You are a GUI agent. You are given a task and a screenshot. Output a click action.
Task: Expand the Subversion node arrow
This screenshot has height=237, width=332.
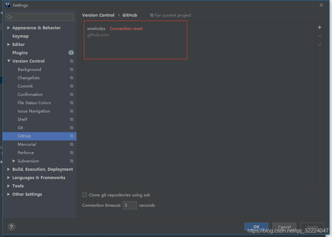[14, 161]
